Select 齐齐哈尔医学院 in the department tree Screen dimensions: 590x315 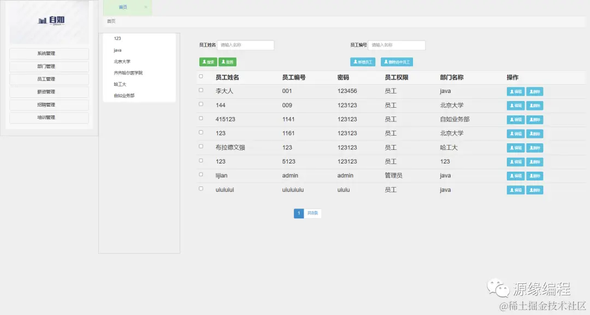128,73
